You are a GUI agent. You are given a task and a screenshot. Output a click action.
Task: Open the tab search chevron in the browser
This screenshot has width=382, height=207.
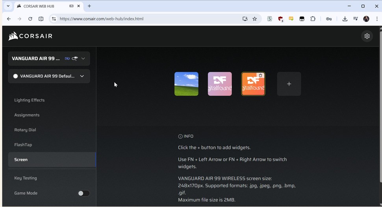tap(8, 6)
